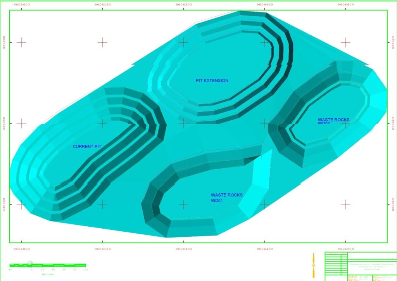The height and width of the screenshot is (281, 397).
Task: Click the top-left red grid cross marker
Action: 21,42
